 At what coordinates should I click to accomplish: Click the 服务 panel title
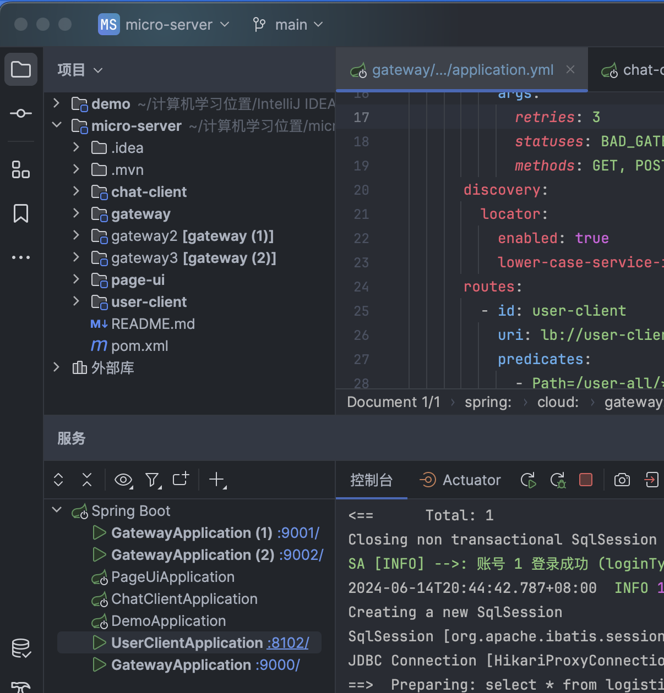pos(72,438)
